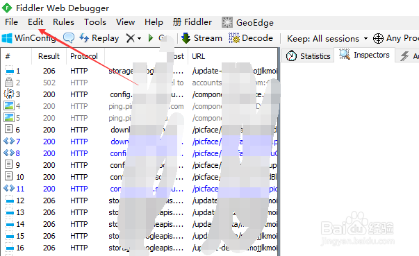Select session 7 HTML brackets icon
This screenshot has height=256, width=419.
[x=9, y=141]
